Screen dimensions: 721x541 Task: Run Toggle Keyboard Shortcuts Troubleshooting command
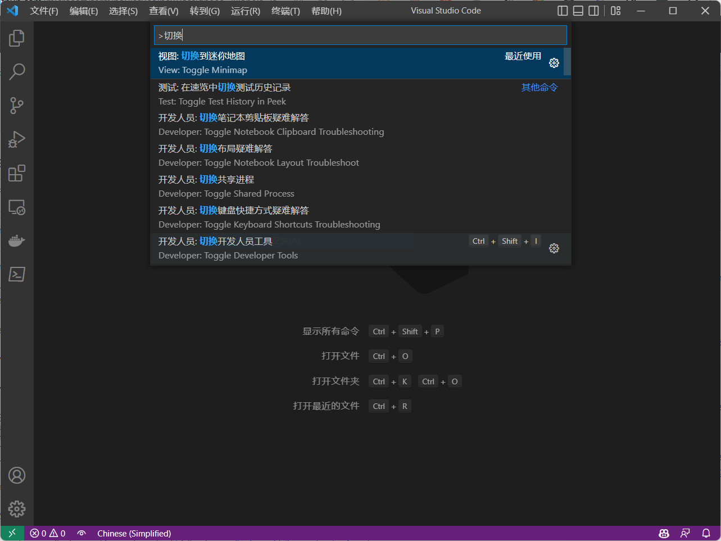coord(361,217)
